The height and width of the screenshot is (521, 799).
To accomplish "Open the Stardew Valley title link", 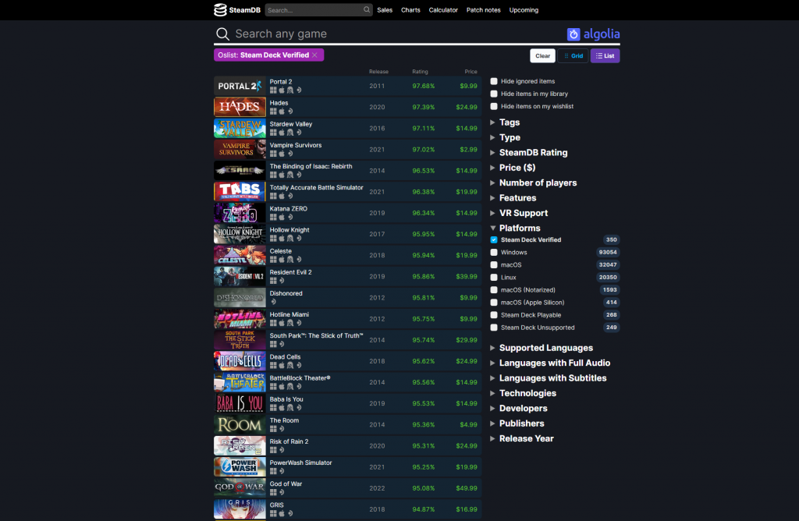I will (291, 124).
